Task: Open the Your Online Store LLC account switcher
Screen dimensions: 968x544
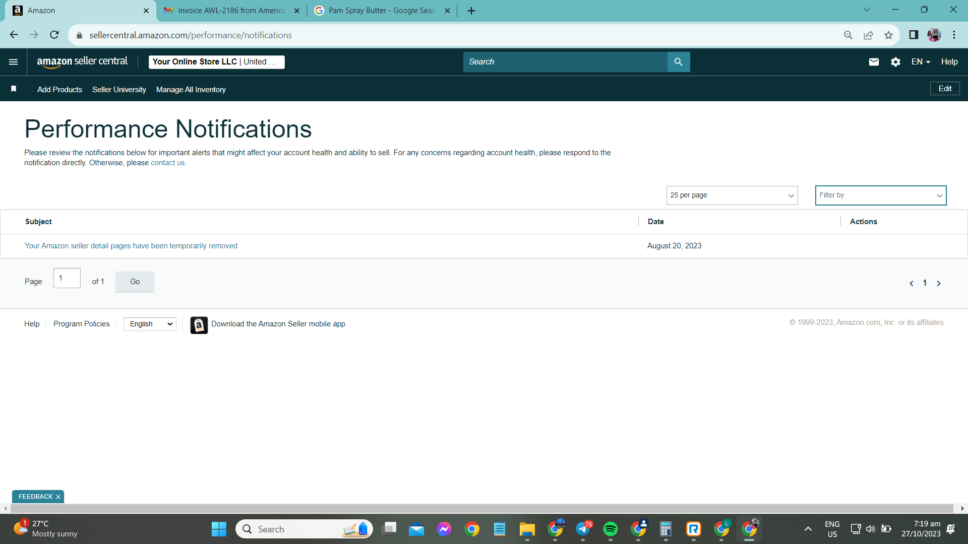Action: point(217,62)
